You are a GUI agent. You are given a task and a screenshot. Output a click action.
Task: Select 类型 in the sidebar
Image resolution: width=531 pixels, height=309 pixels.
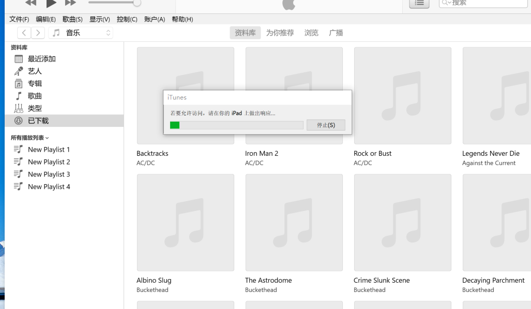(x=64, y=108)
